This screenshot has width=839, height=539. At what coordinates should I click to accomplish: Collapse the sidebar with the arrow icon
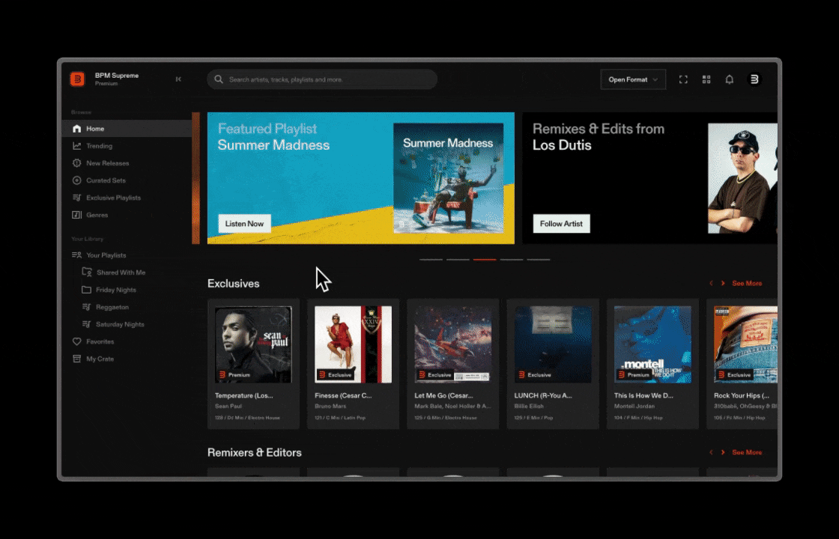click(178, 79)
